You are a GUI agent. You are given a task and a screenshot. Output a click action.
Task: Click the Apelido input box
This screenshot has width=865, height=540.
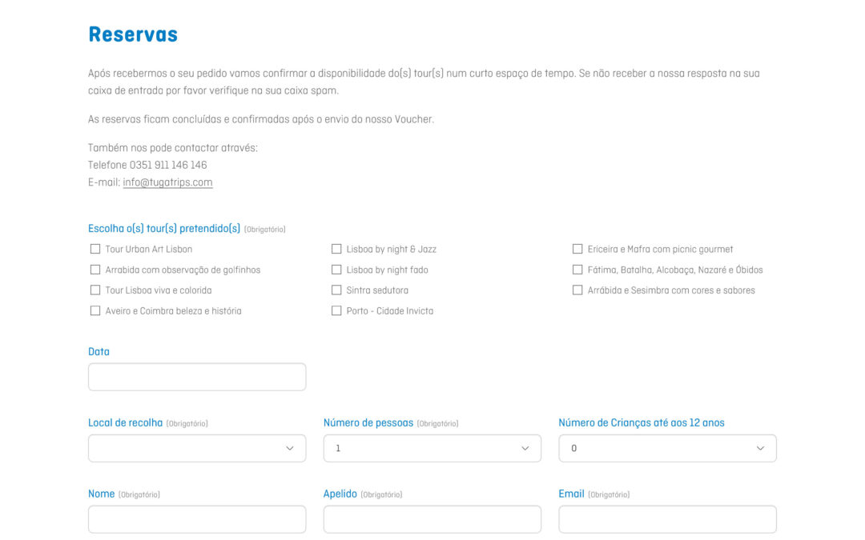coord(432,519)
